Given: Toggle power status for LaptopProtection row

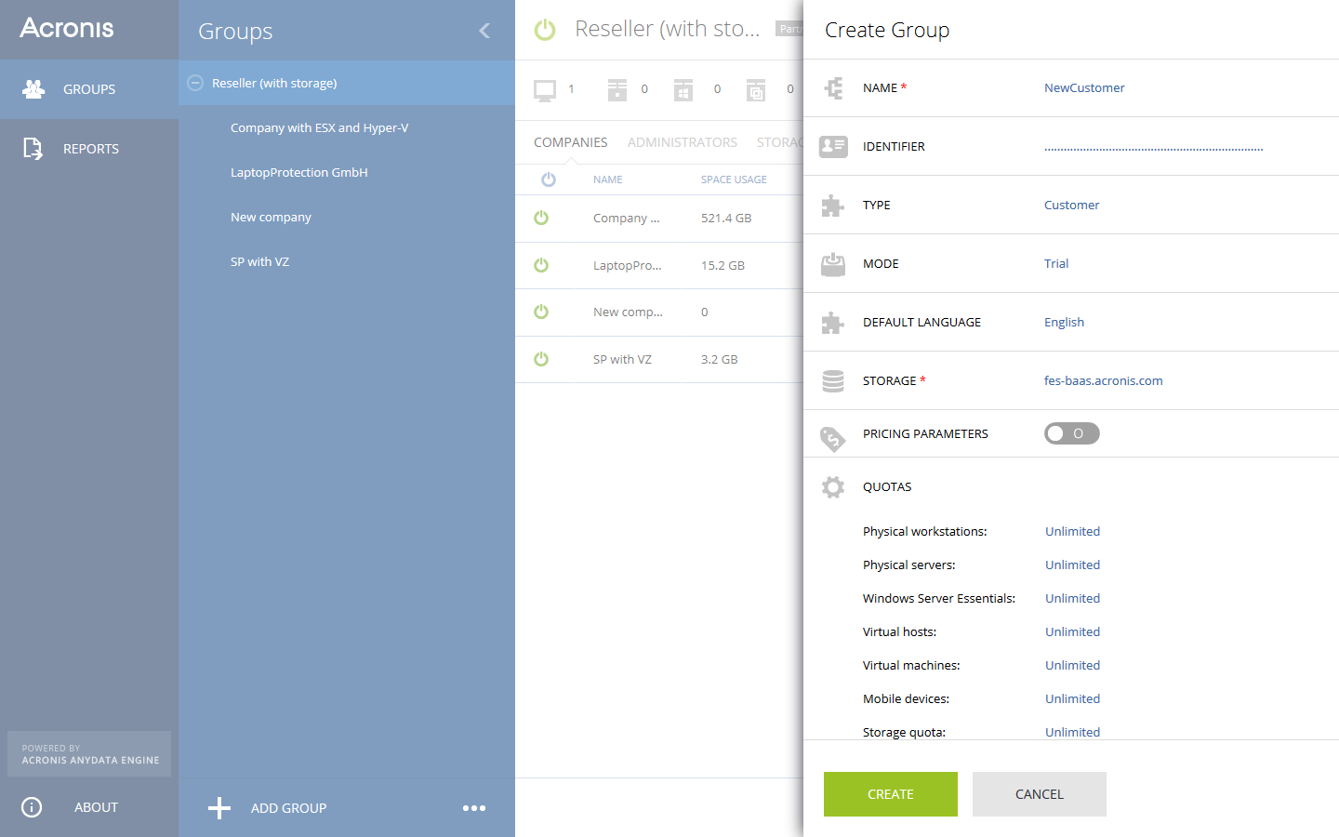Looking at the screenshot, I should tap(541, 265).
